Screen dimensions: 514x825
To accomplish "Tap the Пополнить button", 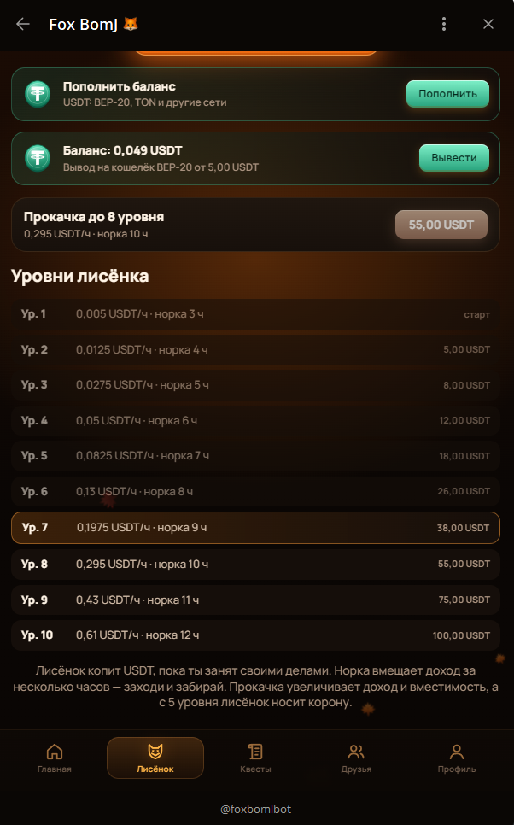I will 447,94.
